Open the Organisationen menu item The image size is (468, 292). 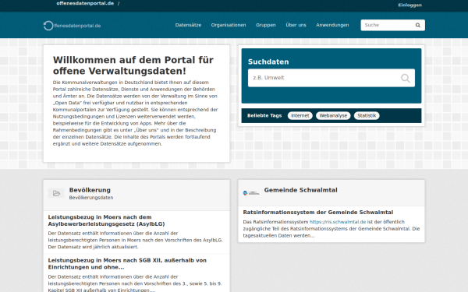[229, 25]
